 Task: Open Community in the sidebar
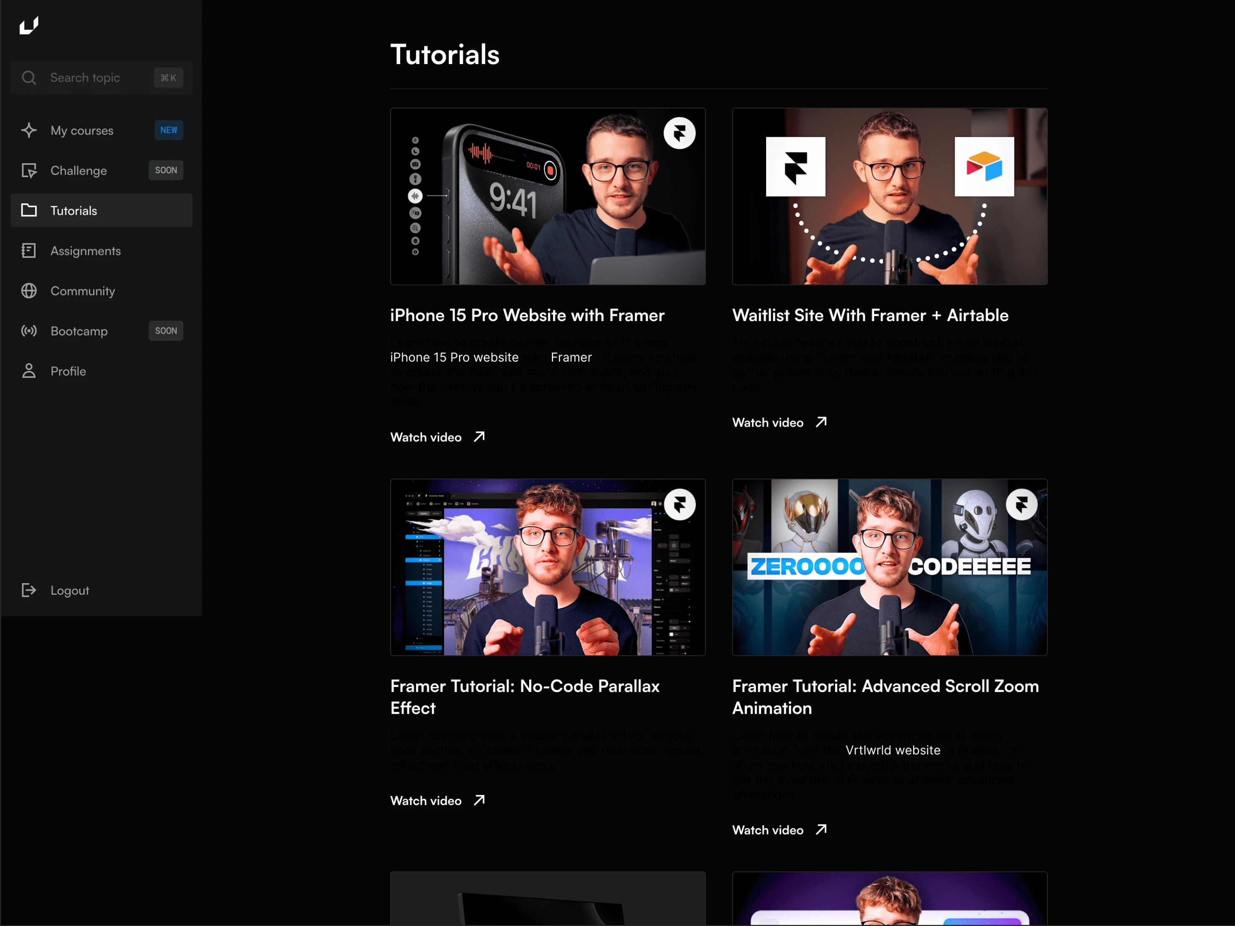click(101, 291)
